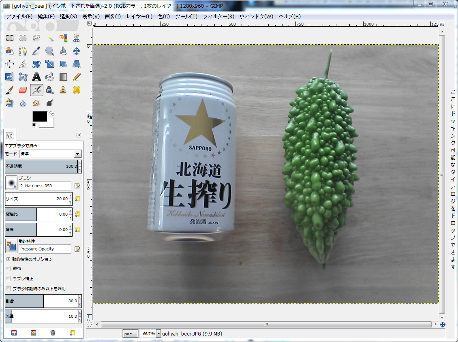Select the Color Picker tool

36,51
